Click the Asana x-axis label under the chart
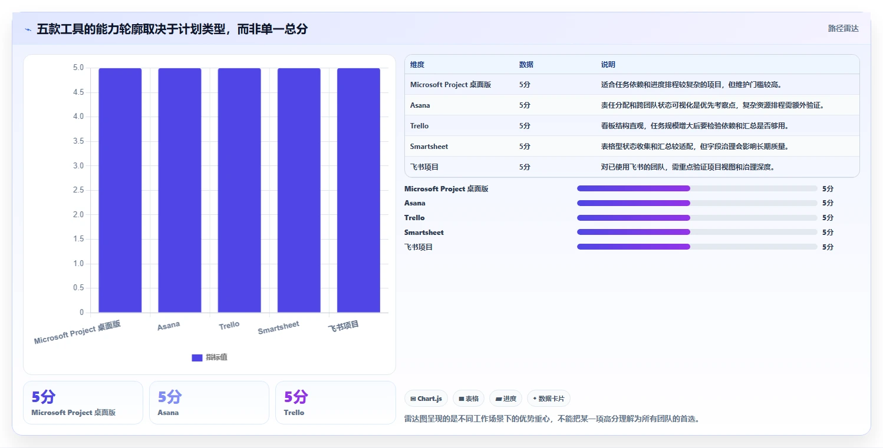 (169, 326)
